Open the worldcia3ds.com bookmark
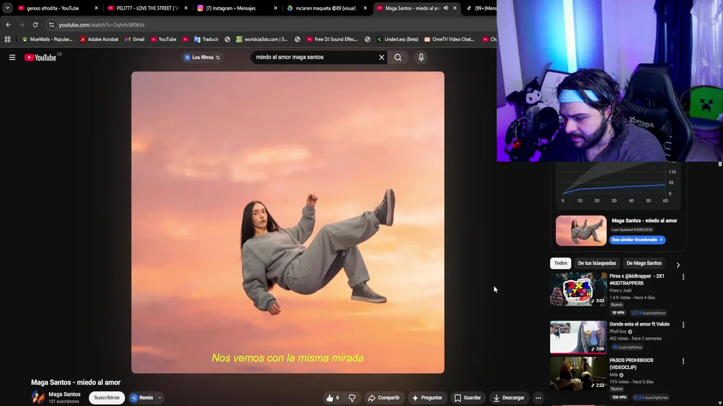 262,39
